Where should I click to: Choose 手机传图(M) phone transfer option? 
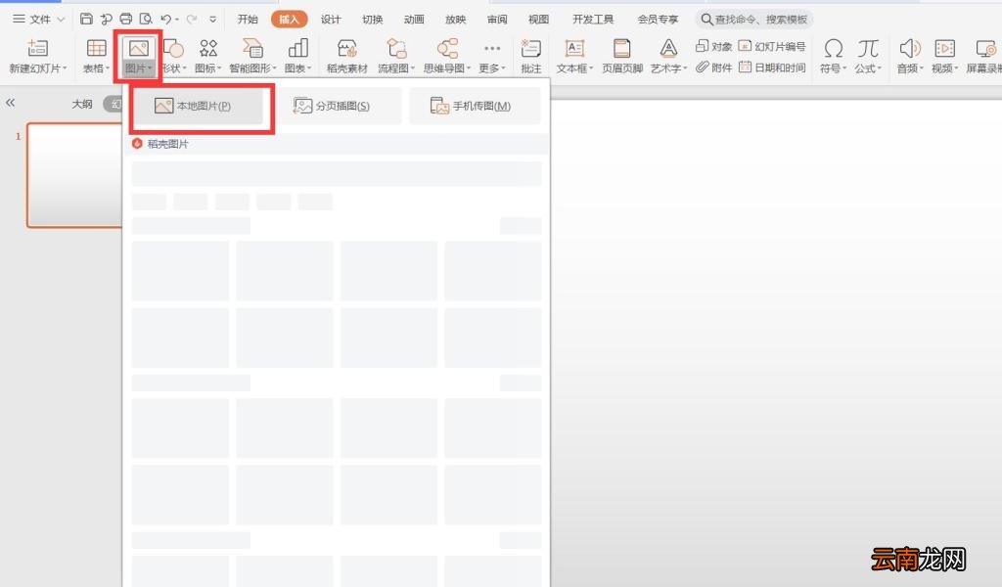coord(475,106)
